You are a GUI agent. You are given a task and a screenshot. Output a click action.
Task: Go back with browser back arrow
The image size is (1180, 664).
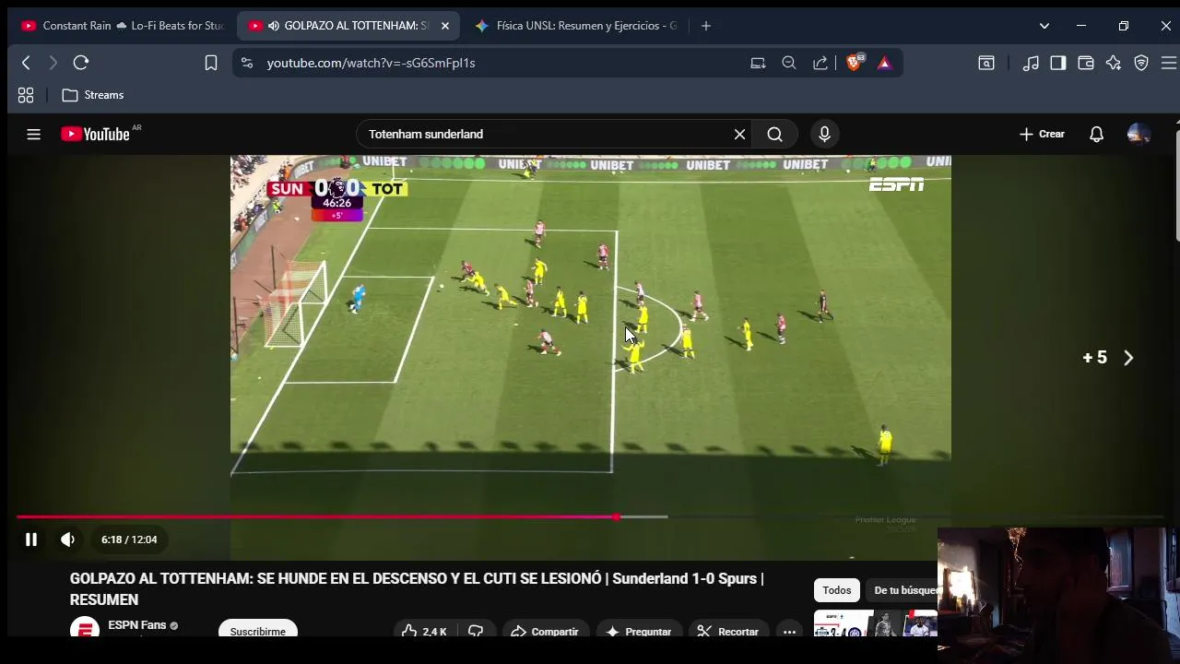[x=26, y=63]
